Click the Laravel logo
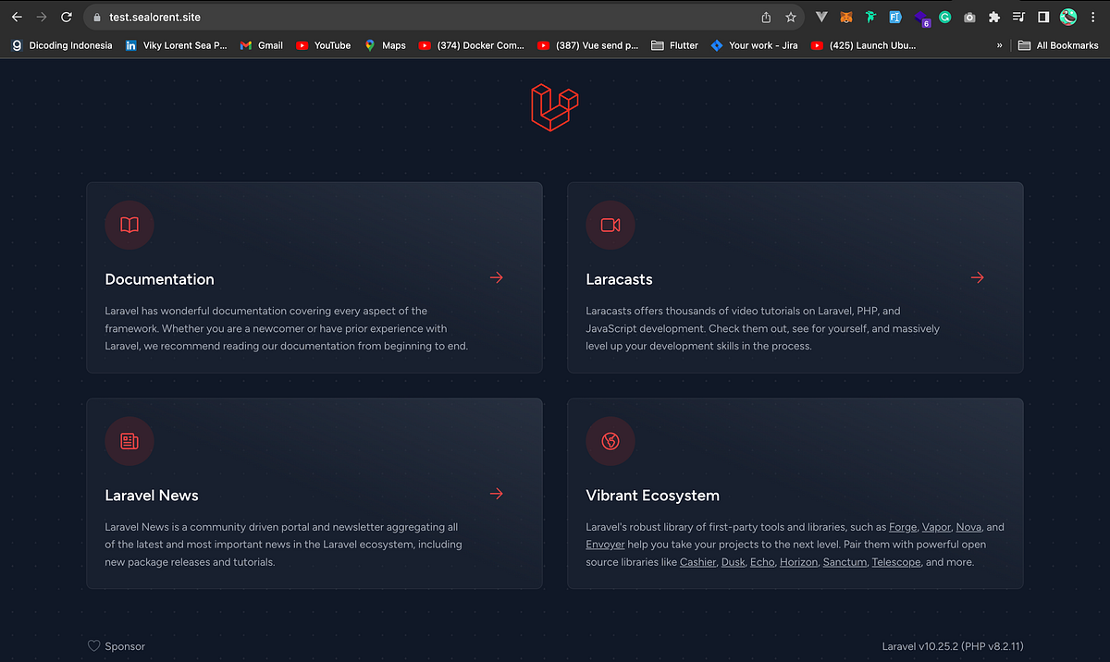Viewport: 1110px width, 662px height. click(554, 106)
